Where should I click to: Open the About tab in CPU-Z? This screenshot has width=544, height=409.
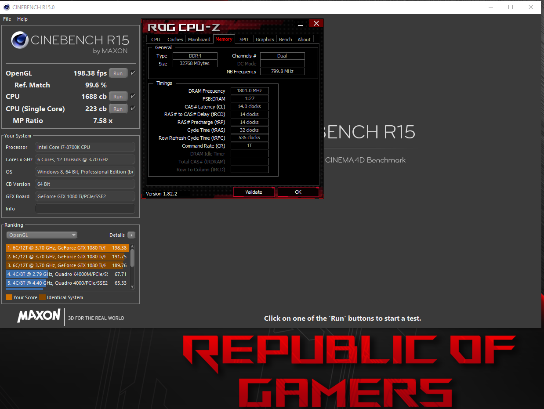304,40
